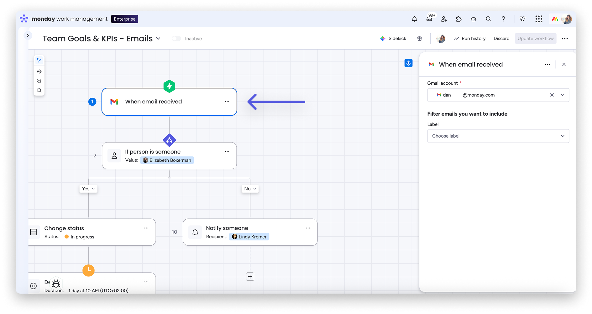Click the gift icon next to Sidekick
Image resolution: width=592 pixels, height=314 pixels.
pyautogui.click(x=419, y=39)
